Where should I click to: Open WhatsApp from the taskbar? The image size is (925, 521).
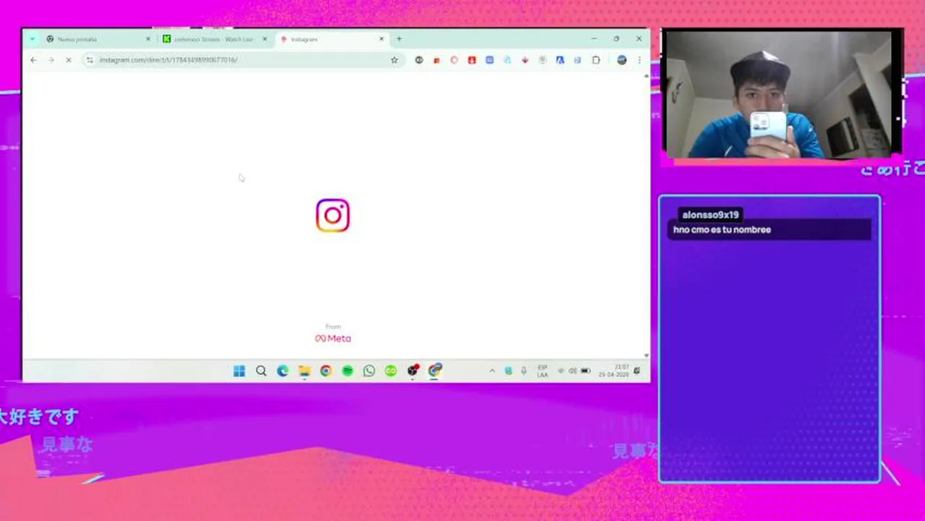pyautogui.click(x=370, y=371)
